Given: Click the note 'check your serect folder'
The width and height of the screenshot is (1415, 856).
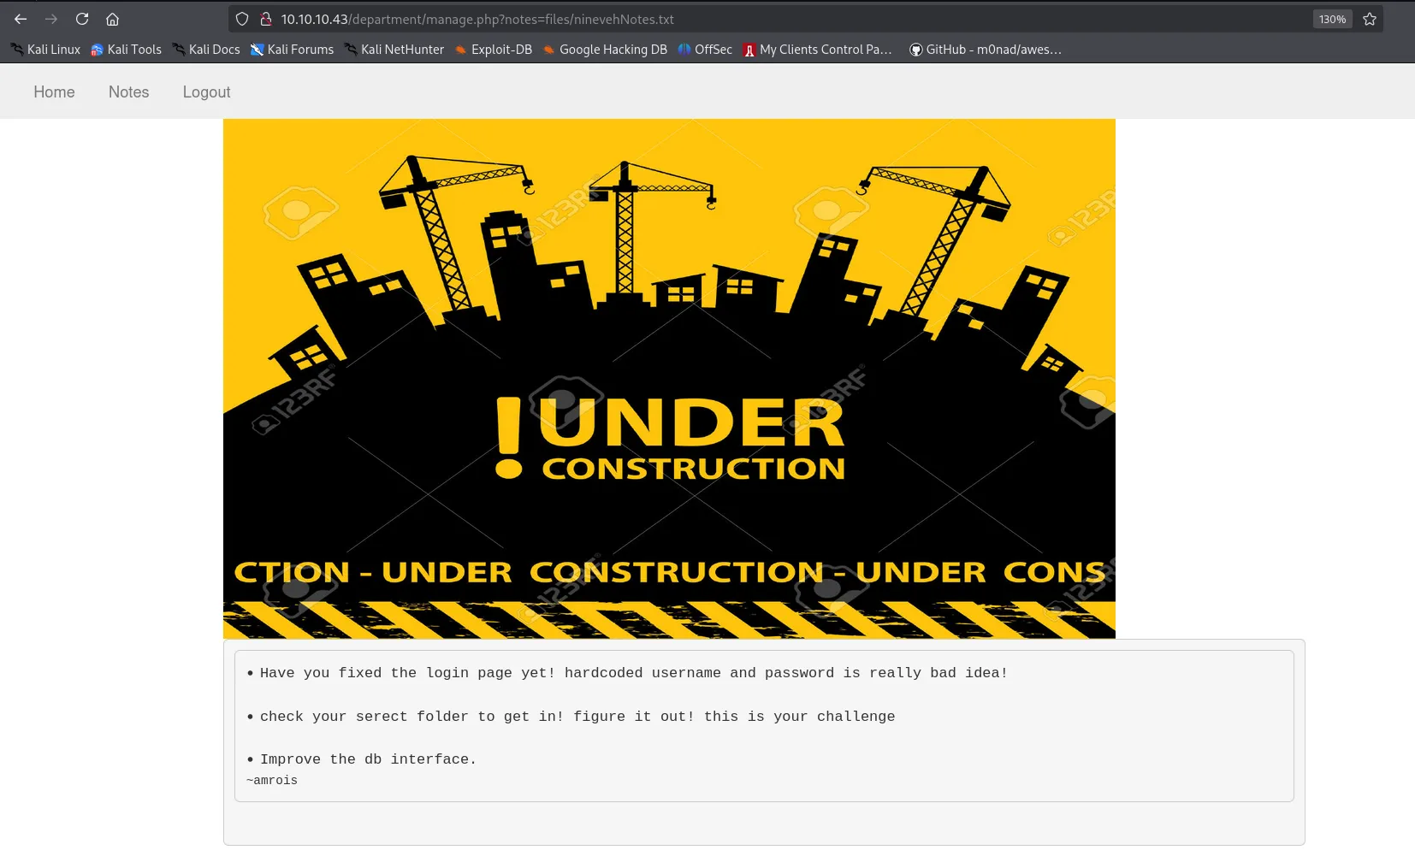Looking at the screenshot, I should pos(577,717).
